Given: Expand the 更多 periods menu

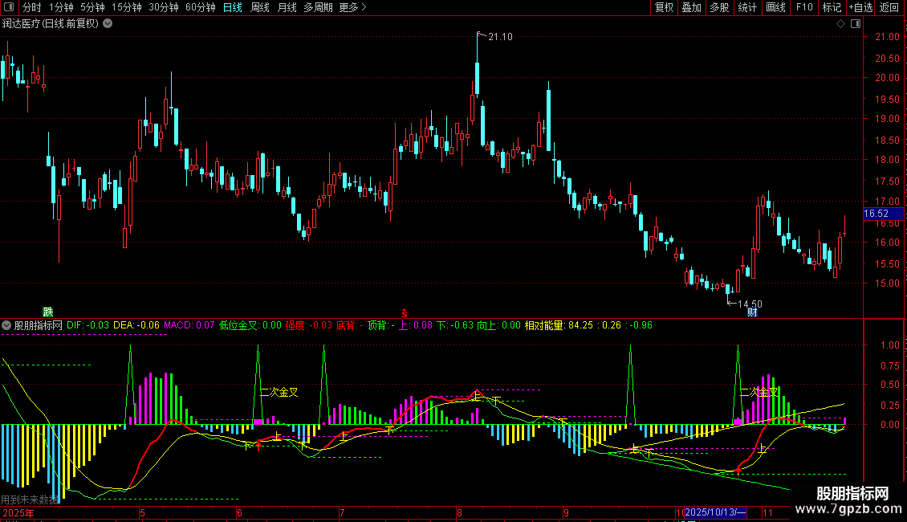Looking at the screenshot, I should tap(352, 8).
